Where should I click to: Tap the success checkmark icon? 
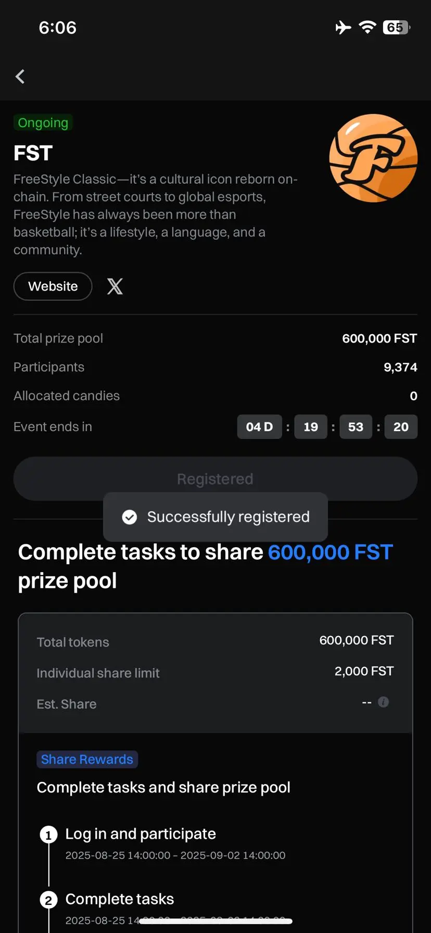[x=129, y=517]
